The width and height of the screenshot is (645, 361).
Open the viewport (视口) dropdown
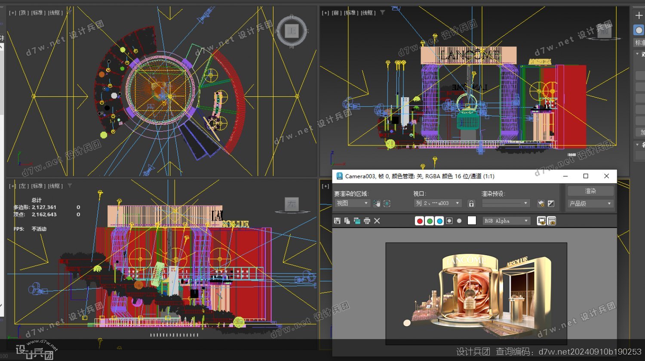pos(438,203)
